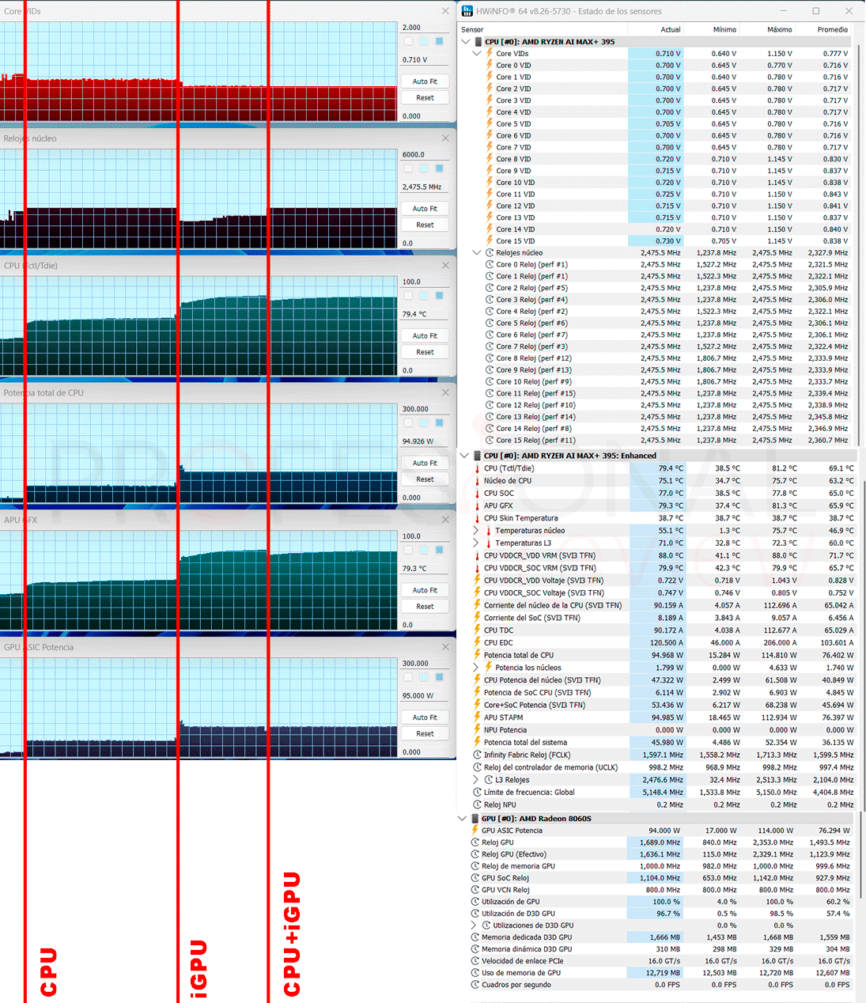
Task: Toggle the checkbox in the Potencia total de CPU graph panel
Action: pyautogui.click(x=408, y=422)
